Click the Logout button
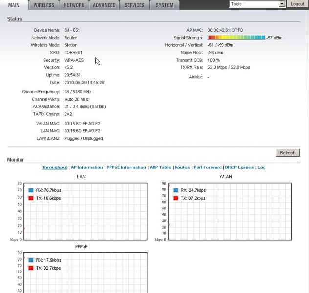Image resolution: width=309 pixels, height=293 pixels. 297,4
